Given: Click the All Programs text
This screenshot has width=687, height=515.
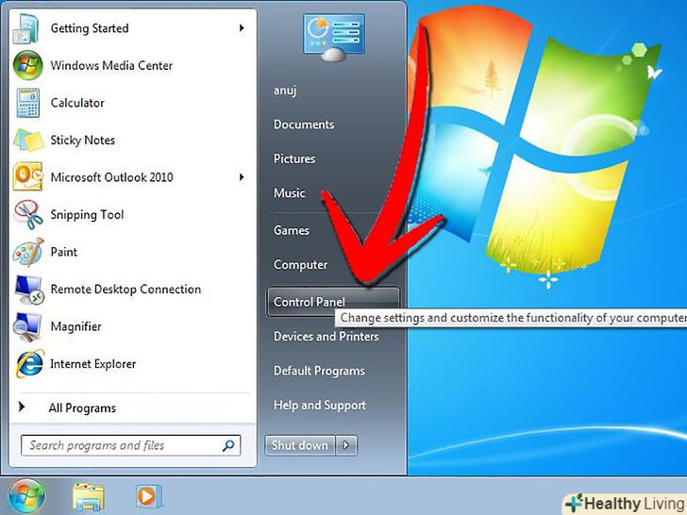Looking at the screenshot, I should point(82,408).
